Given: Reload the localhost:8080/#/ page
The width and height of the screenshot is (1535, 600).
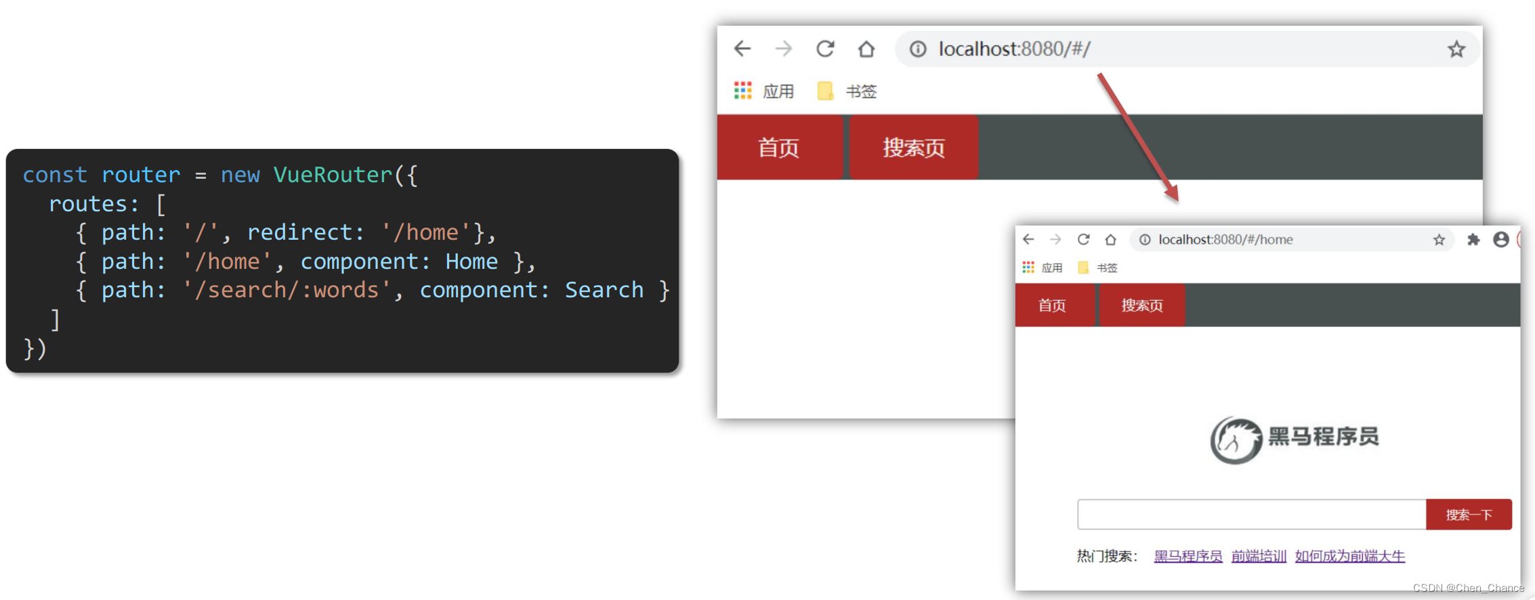Looking at the screenshot, I should coord(825,49).
